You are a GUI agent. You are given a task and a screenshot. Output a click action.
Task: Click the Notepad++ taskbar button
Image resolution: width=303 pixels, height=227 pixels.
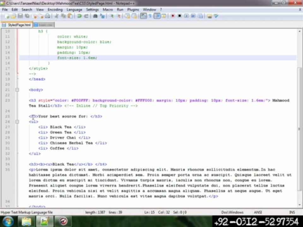coord(45,221)
